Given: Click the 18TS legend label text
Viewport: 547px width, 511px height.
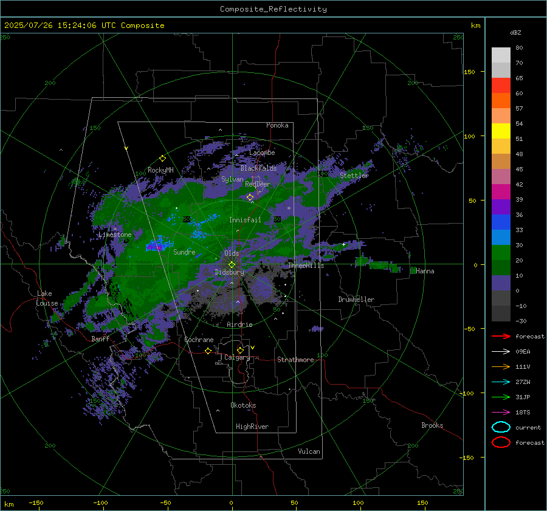Looking at the screenshot, I should pos(523,413).
